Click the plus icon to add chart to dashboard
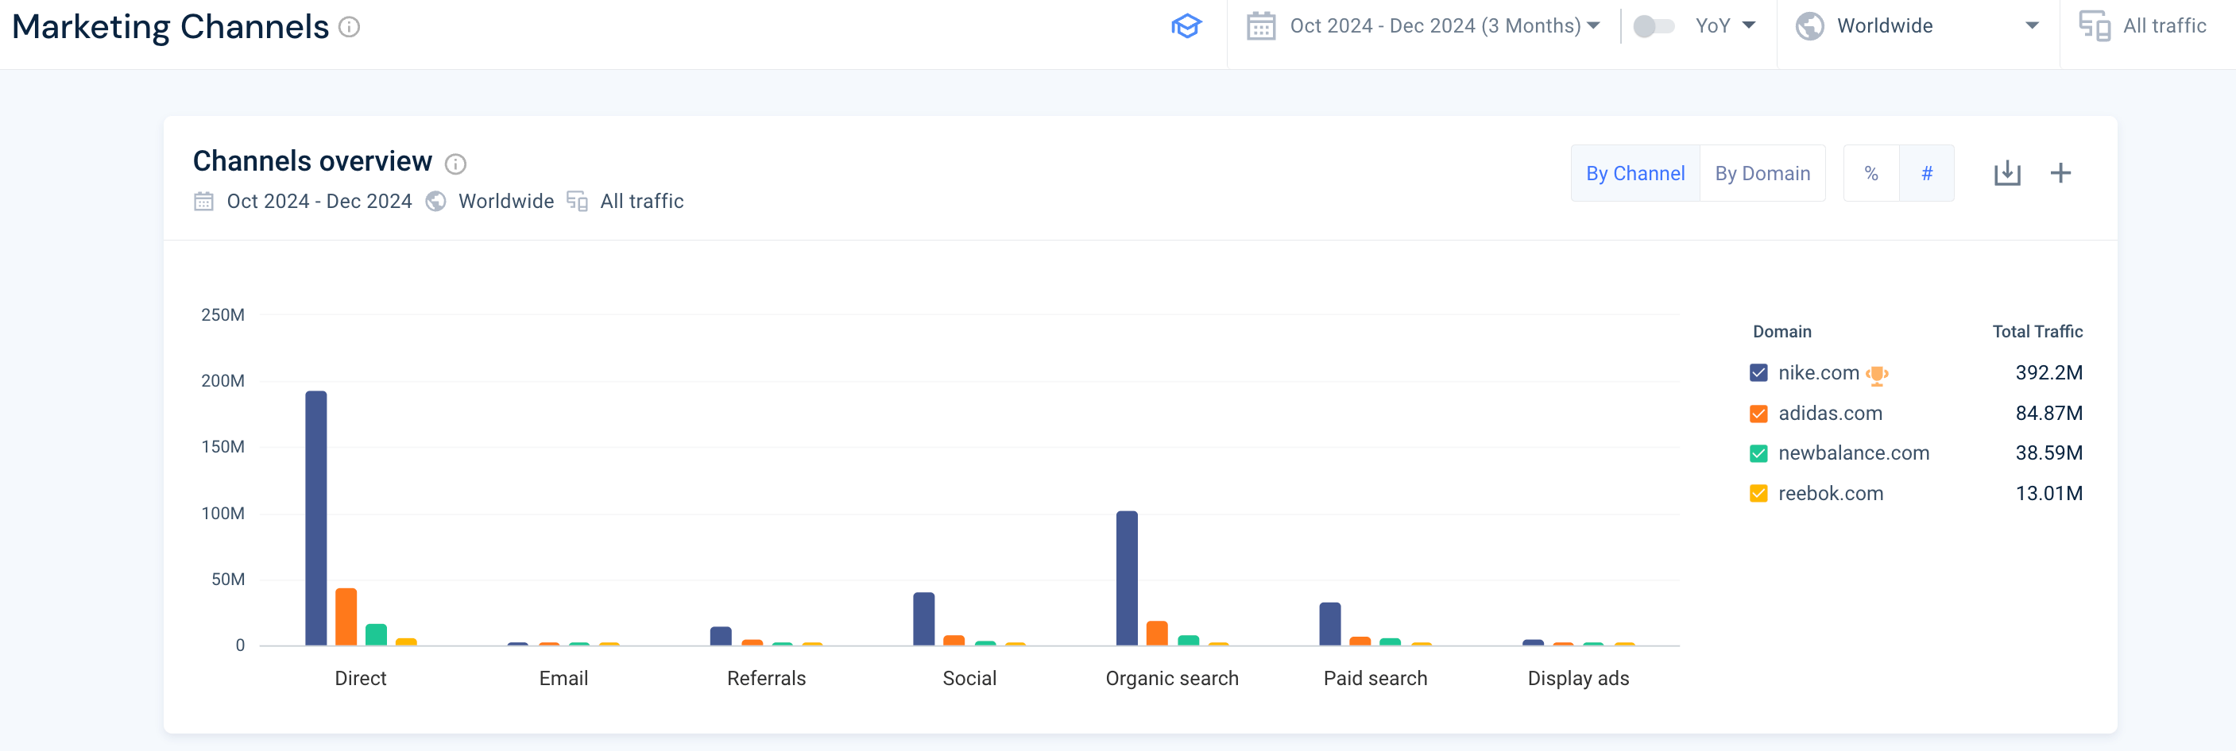Screen dimensions: 2236x751 (x=2061, y=172)
